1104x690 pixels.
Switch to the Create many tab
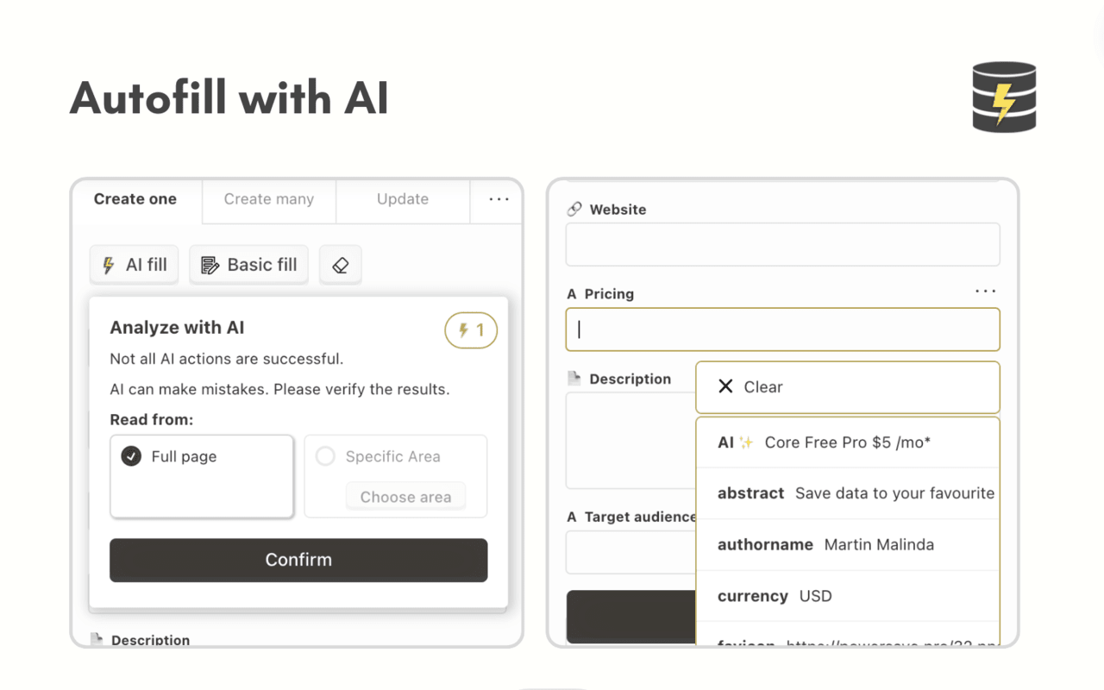269,199
